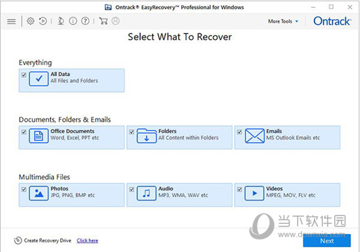Follow the Click here recovery drive link

click(x=88, y=241)
